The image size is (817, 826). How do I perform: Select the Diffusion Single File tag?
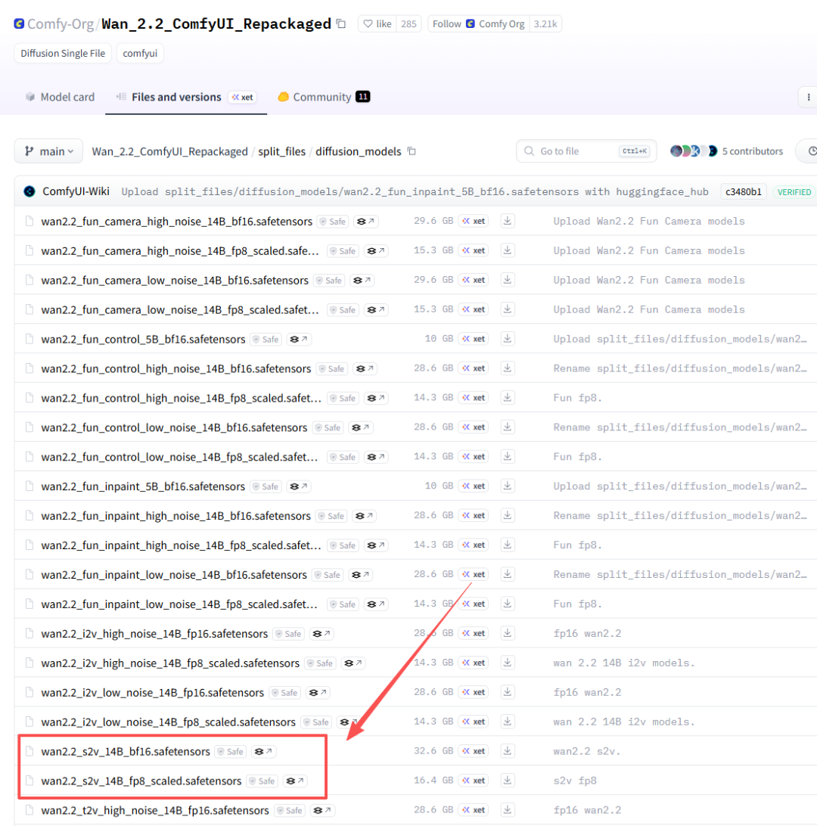click(x=63, y=53)
